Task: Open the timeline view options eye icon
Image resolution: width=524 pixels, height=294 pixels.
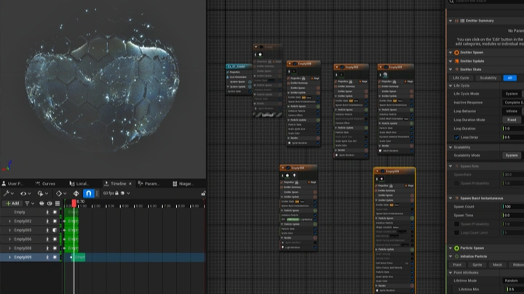Action: click(23, 194)
